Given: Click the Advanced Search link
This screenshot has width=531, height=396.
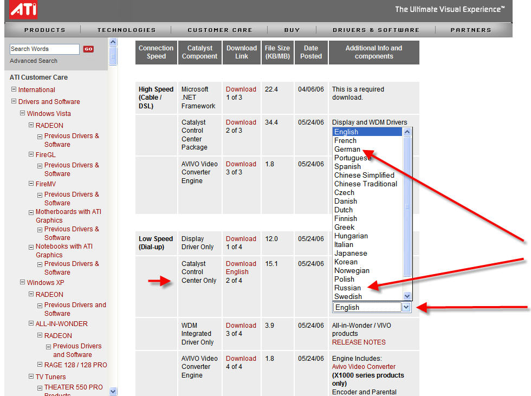Looking at the screenshot, I should [33, 61].
